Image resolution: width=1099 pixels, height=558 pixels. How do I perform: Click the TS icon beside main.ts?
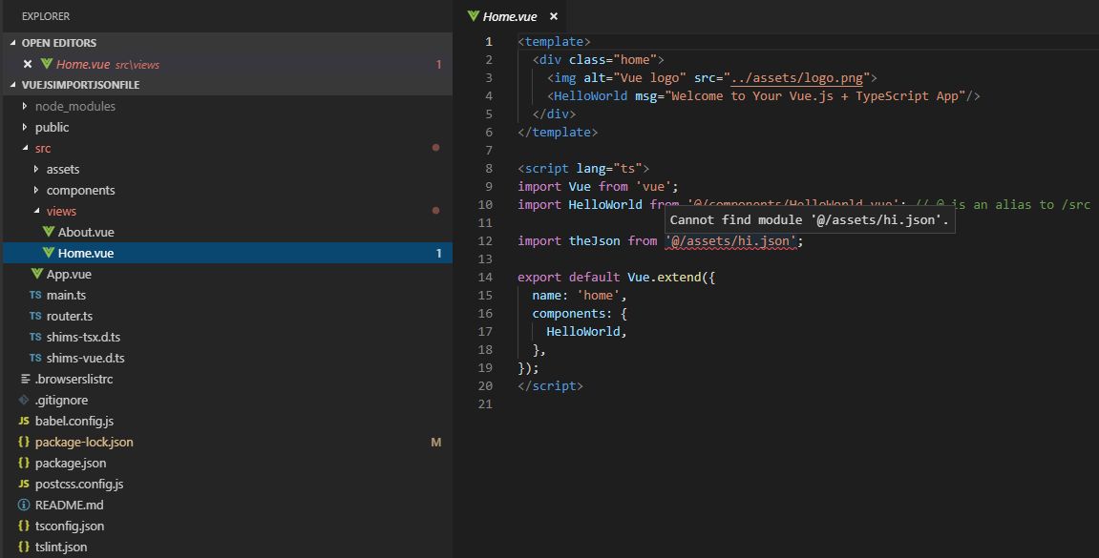35,295
